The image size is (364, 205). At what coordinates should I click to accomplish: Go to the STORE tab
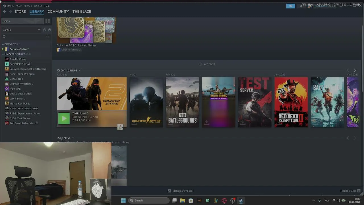coord(20,11)
